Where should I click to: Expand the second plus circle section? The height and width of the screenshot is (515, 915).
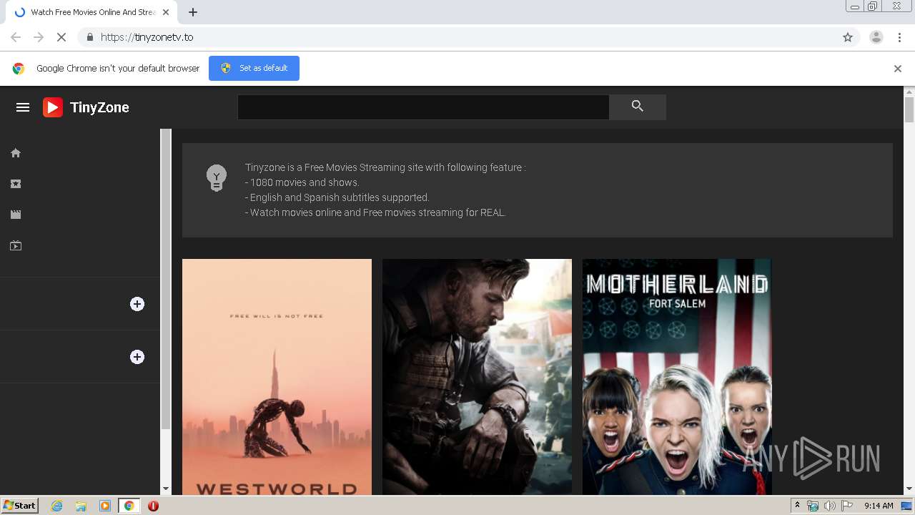pos(137,357)
